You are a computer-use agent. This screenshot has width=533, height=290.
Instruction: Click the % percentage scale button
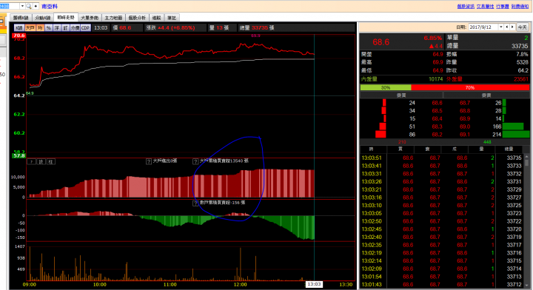point(48,28)
